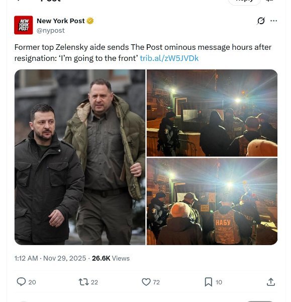Open the three-dot more options menu

[274, 21]
